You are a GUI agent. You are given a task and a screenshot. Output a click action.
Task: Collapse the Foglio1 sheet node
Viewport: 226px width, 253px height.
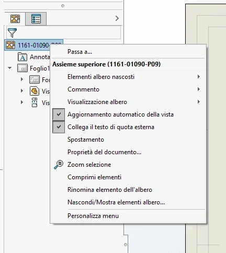click(x=10, y=68)
